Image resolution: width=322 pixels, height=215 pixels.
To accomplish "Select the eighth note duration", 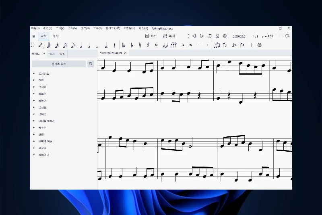I will pyautogui.click(x=73, y=45).
